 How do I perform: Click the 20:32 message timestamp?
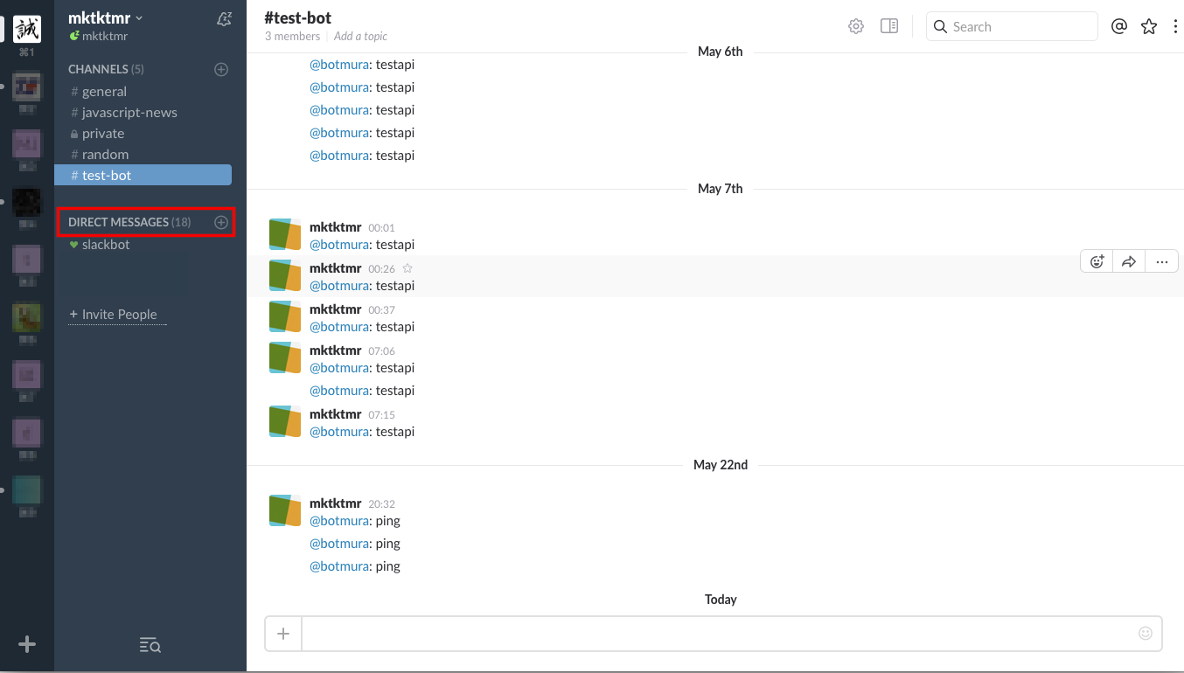pos(381,504)
